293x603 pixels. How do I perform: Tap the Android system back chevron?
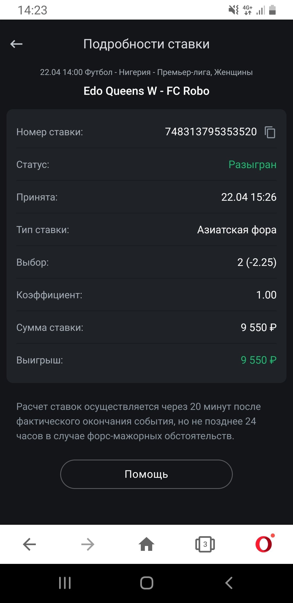click(x=229, y=583)
